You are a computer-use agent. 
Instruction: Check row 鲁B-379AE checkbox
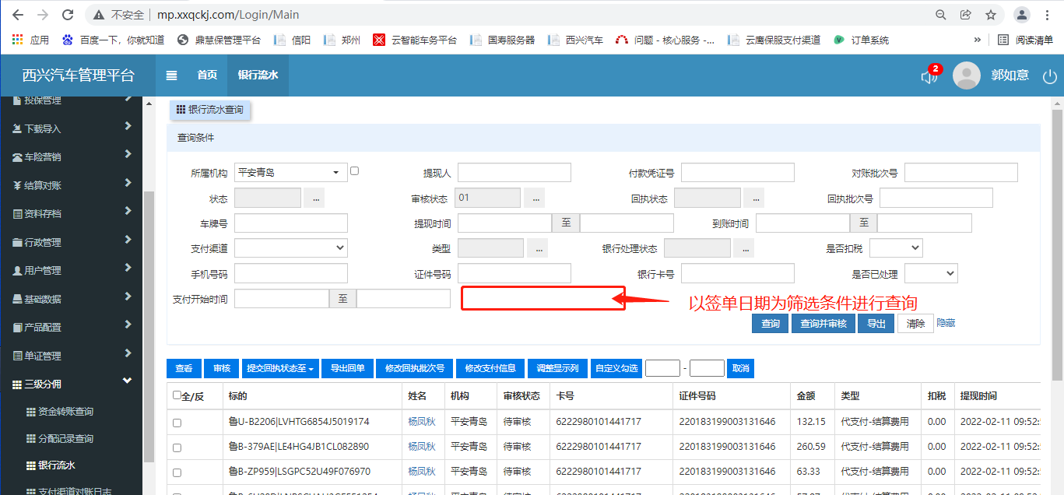[177, 448]
